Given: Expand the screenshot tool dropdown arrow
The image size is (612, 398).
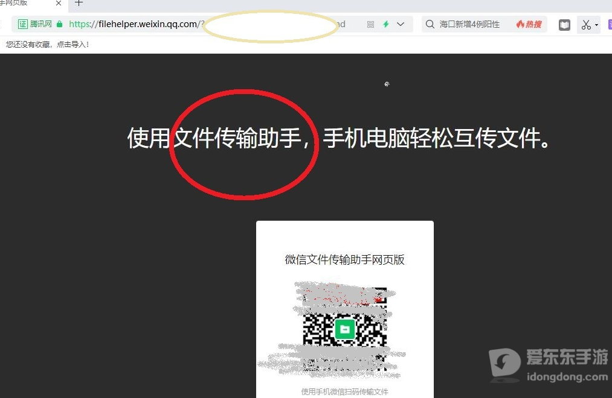Looking at the screenshot, I should (596, 25).
